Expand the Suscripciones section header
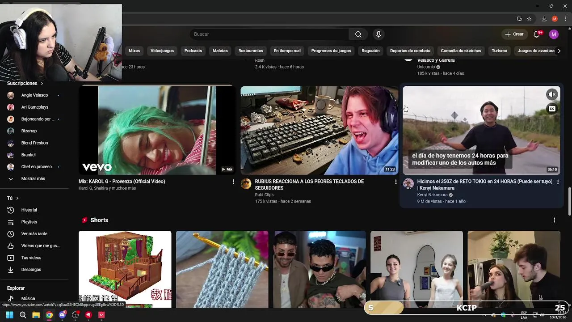Image resolution: width=572 pixels, height=322 pixels. pyautogui.click(x=25, y=83)
